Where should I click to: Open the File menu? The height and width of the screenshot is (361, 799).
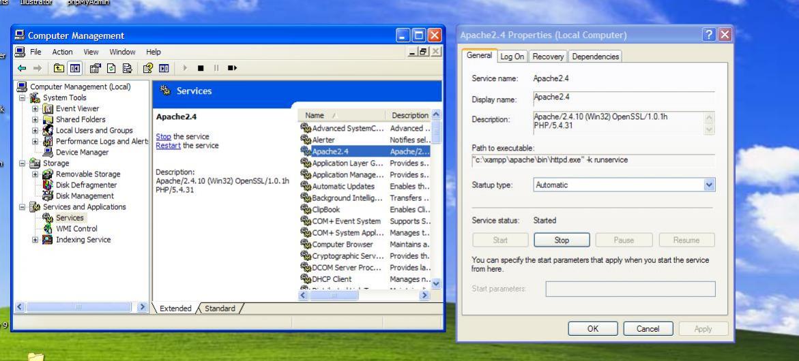(35, 52)
